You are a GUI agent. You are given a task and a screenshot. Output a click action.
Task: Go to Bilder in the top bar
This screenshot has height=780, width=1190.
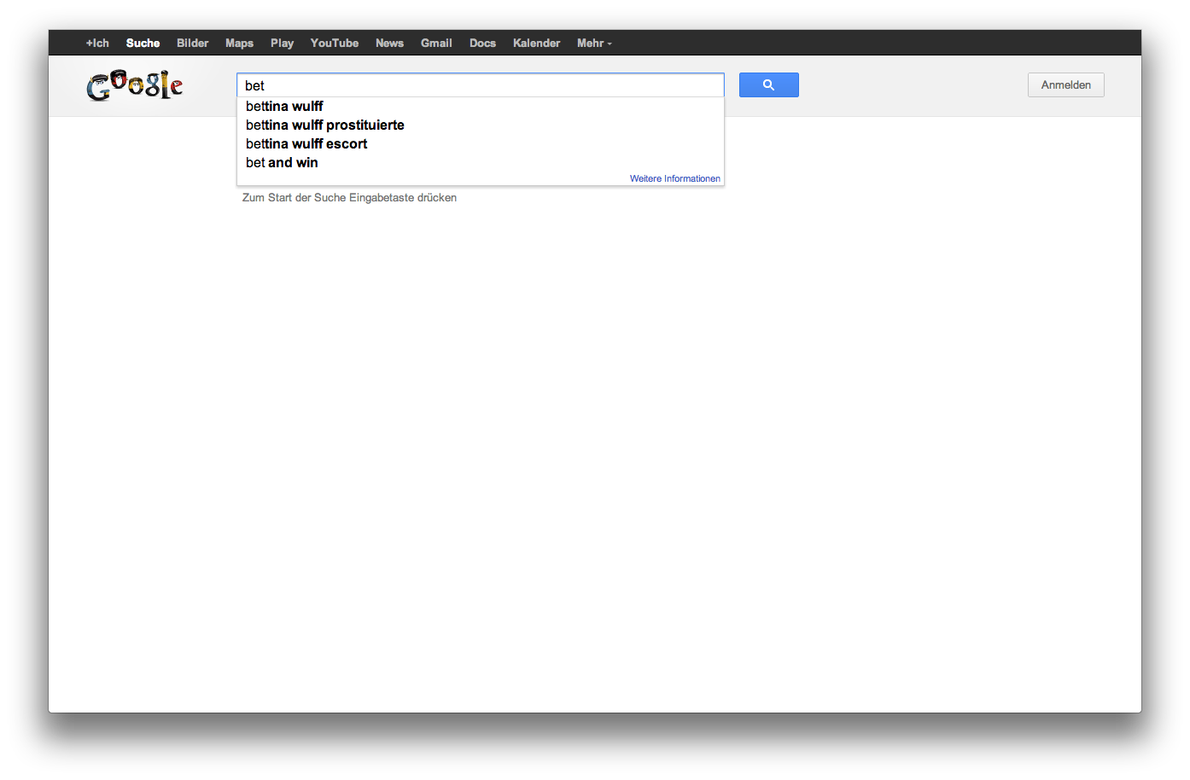(192, 44)
